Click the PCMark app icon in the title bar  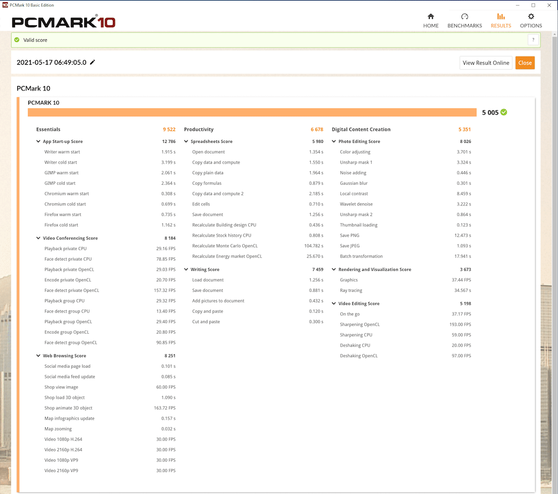pos(5,5)
